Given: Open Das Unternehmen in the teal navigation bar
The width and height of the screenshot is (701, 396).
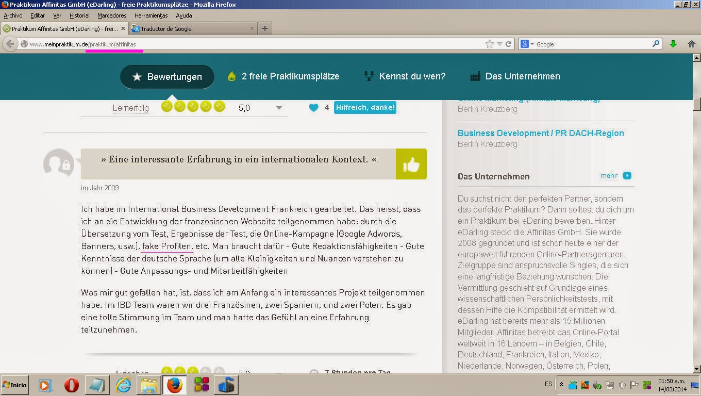Looking at the screenshot, I should click(515, 76).
